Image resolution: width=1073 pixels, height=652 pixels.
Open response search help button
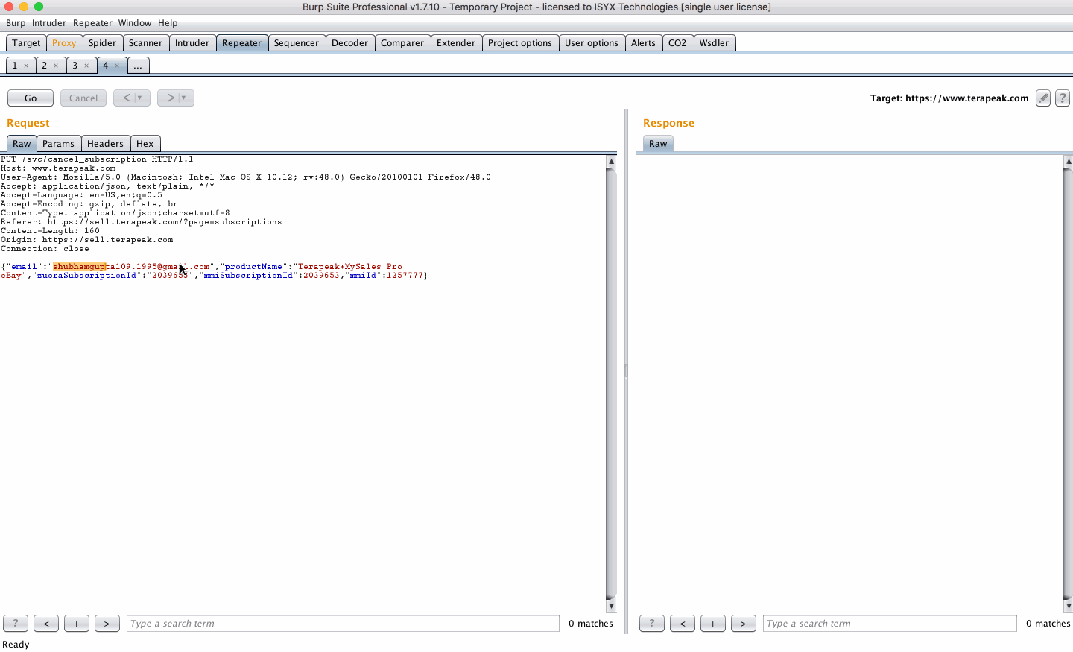click(x=652, y=623)
